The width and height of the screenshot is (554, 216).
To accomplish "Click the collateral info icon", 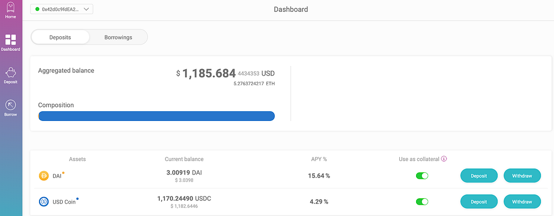I will (444, 159).
